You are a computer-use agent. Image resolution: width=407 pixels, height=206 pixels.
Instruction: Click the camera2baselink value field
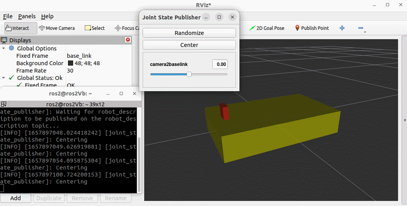pos(220,64)
